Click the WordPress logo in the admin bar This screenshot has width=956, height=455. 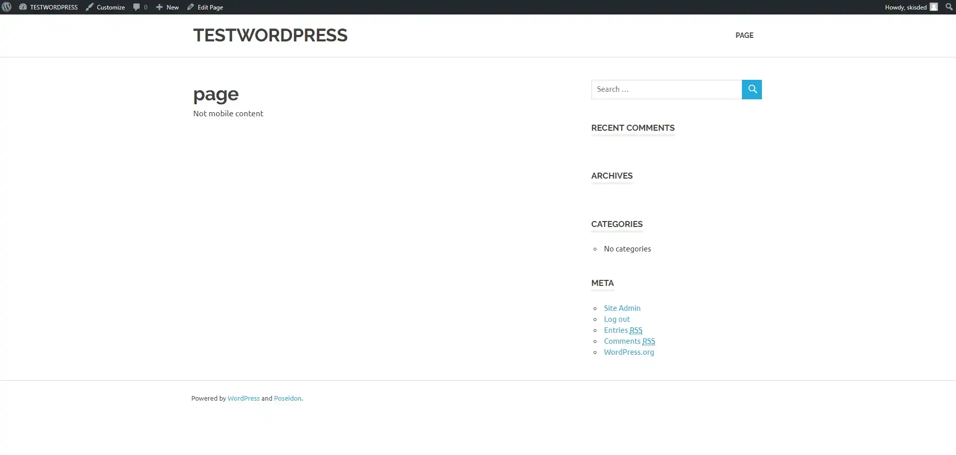click(x=7, y=7)
